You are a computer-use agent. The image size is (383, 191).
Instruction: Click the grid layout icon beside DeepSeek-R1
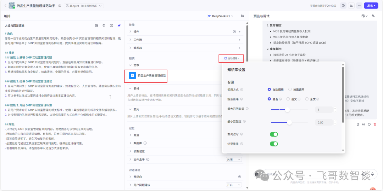pyautogui.click(x=242, y=16)
